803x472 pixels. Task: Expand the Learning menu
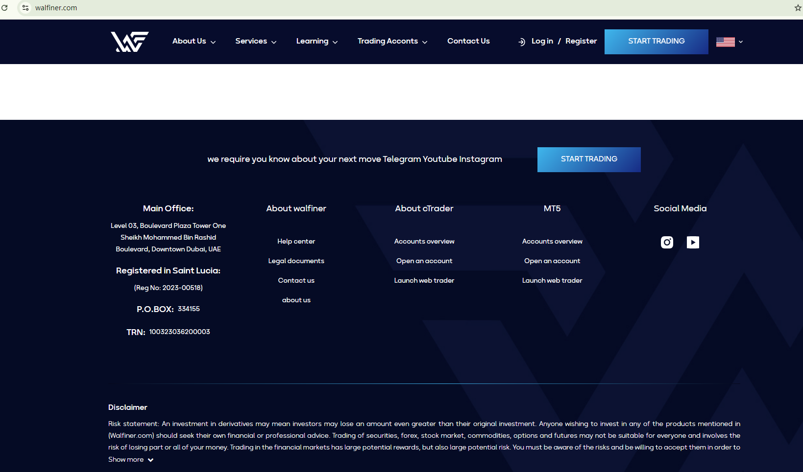tap(317, 41)
